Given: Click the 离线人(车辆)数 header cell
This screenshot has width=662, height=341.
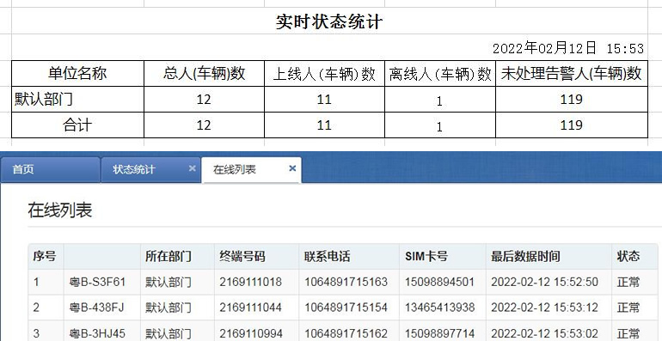Looking at the screenshot, I should (x=440, y=73).
